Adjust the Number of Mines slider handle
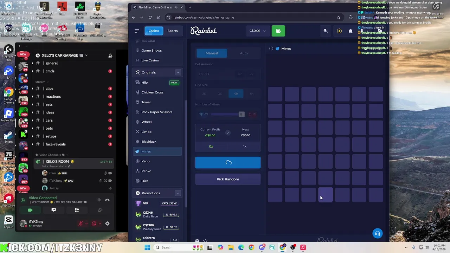 tap(242, 115)
